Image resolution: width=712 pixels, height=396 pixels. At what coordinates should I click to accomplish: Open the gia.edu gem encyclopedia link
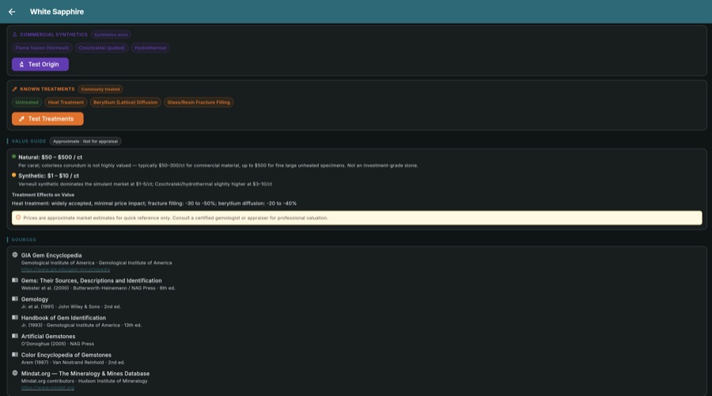[66, 269]
